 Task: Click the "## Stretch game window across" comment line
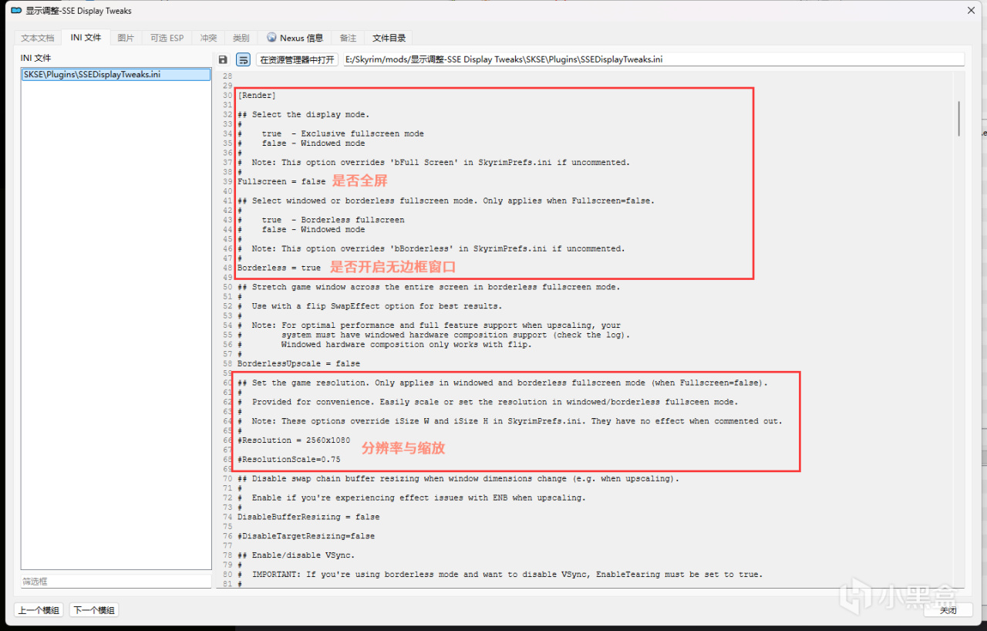429,287
